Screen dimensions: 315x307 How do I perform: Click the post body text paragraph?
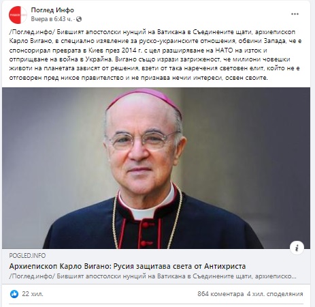click(x=156, y=55)
